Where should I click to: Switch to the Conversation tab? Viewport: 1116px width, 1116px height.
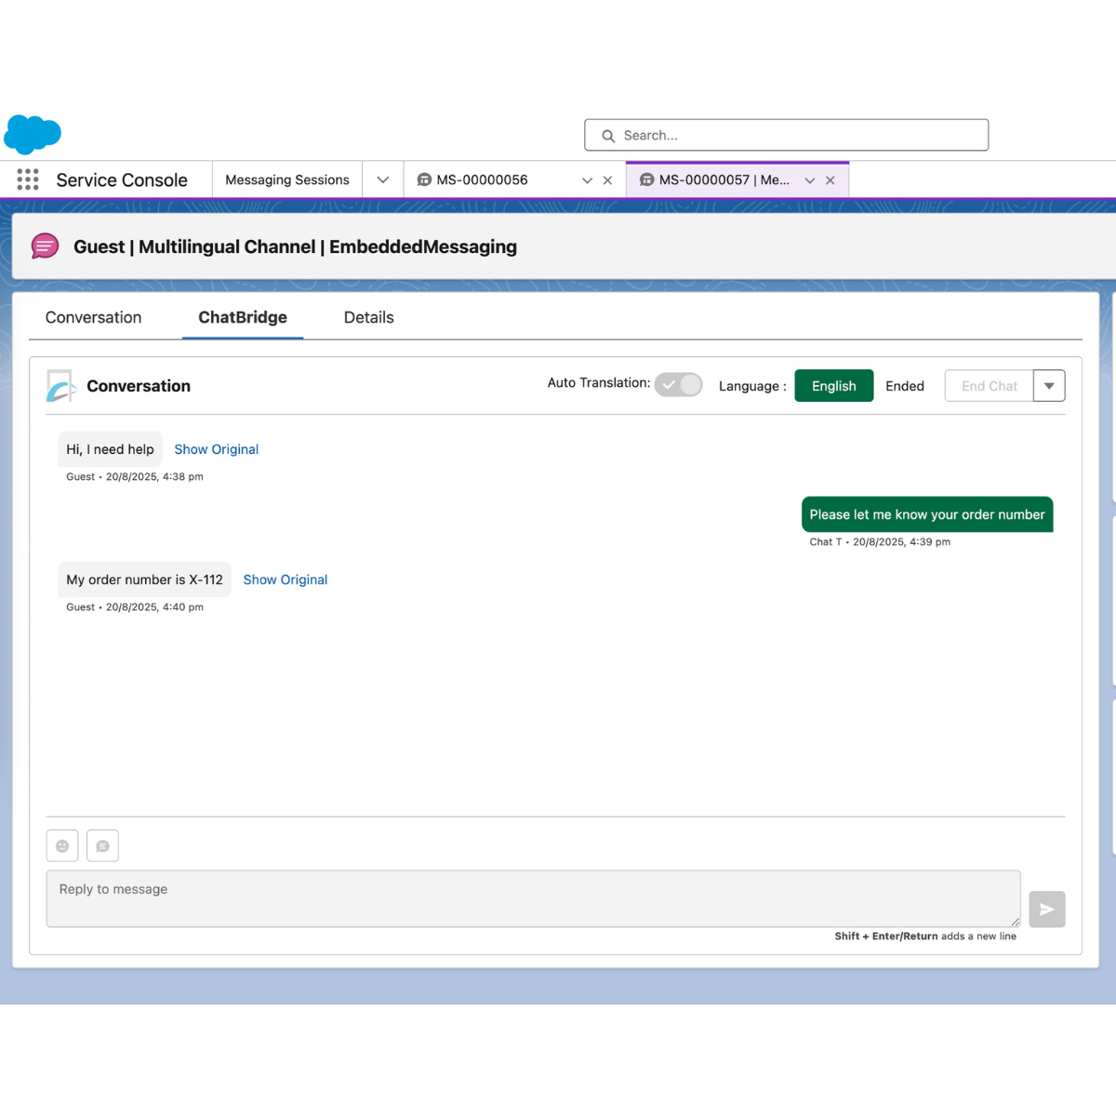(93, 317)
